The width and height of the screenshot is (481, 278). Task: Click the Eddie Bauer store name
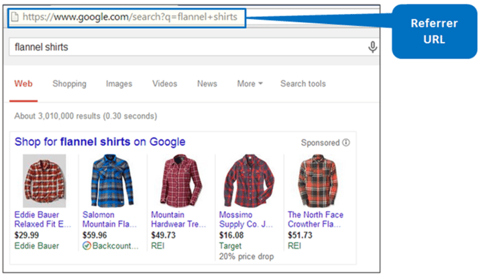[36, 246]
